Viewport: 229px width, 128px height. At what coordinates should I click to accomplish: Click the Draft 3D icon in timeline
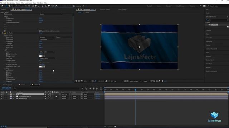[x=86, y=89]
